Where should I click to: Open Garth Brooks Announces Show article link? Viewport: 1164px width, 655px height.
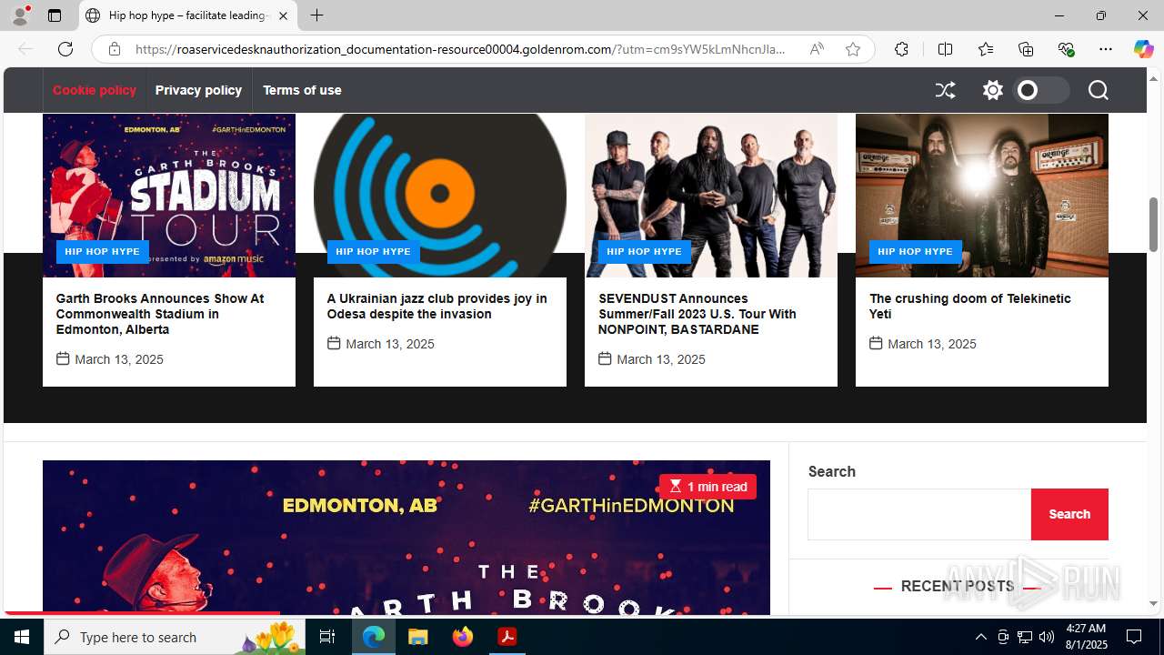tap(160, 314)
